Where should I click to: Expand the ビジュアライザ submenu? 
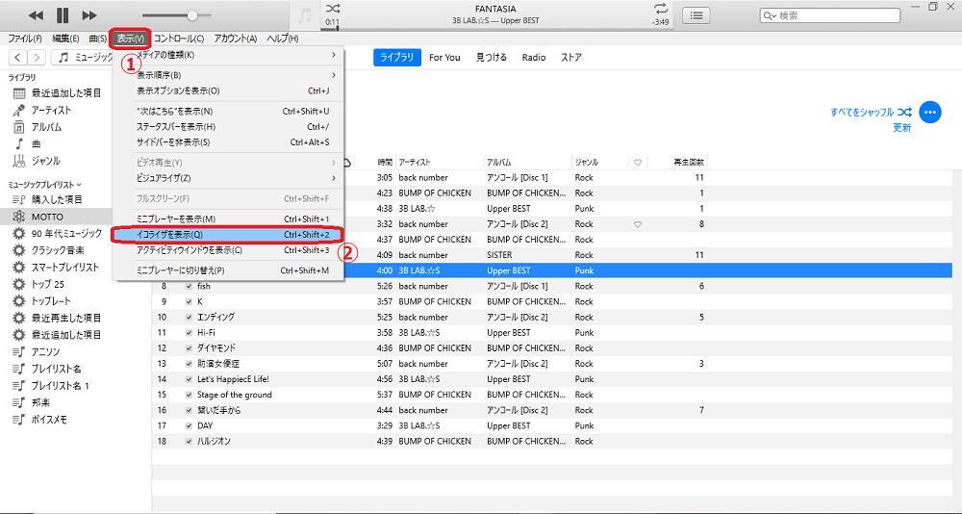click(x=334, y=178)
